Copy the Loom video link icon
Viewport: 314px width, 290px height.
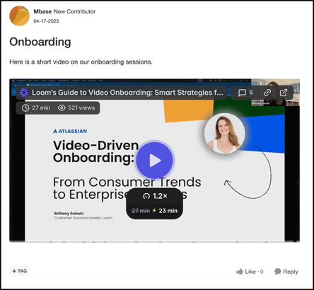(x=267, y=93)
